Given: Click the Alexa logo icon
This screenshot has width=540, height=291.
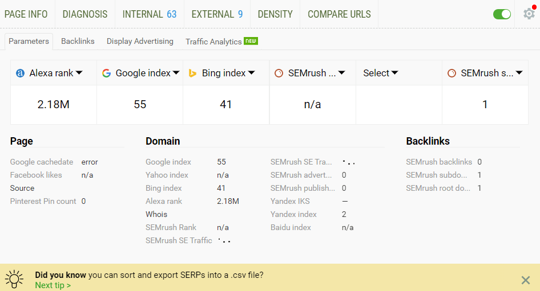Looking at the screenshot, I should coord(21,73).
